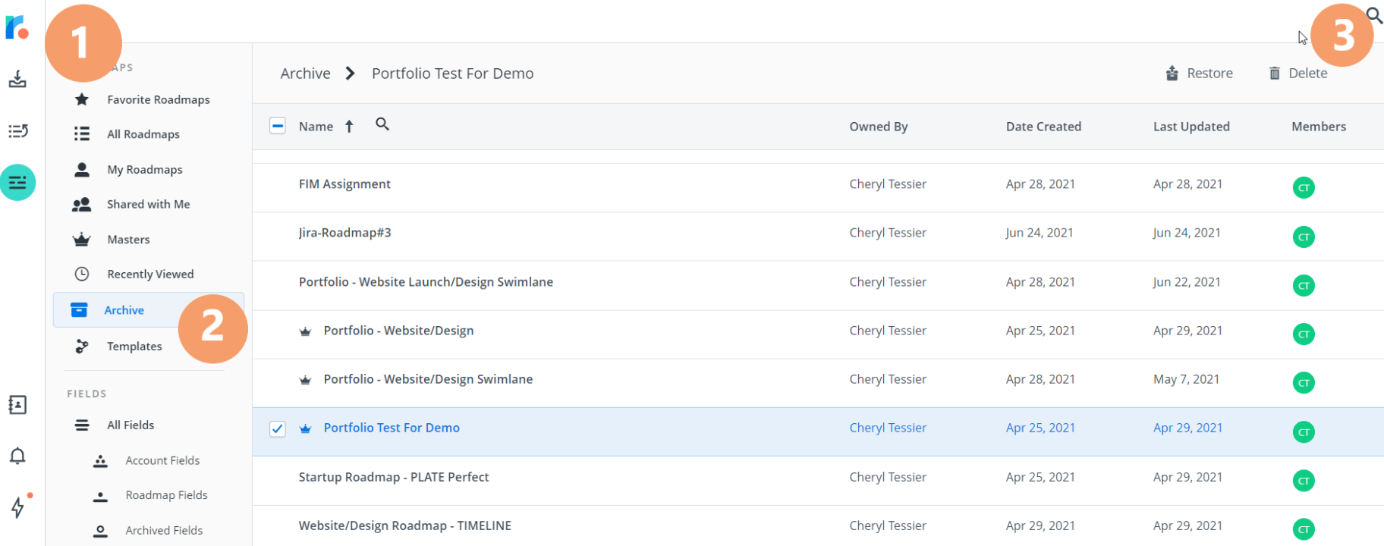Open the import download icon in left rail

pyautogui.click(x=17, y=79)
